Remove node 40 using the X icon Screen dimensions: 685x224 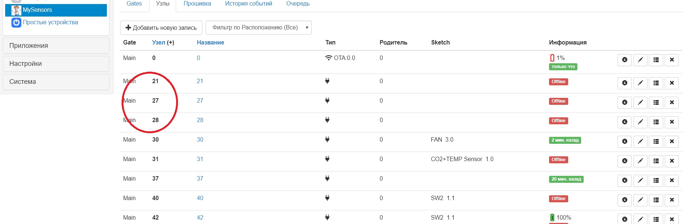click(x=672, y=200)
